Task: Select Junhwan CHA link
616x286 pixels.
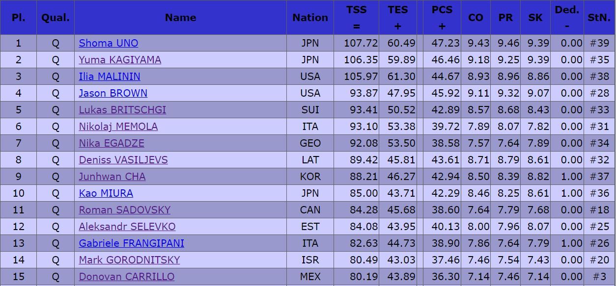Action: coord(112,177)
